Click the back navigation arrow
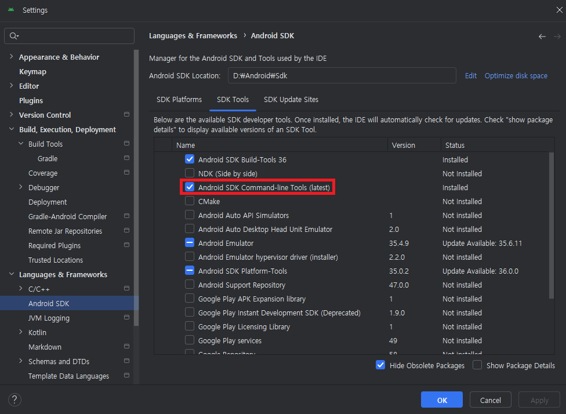 (x=542, y=37)
